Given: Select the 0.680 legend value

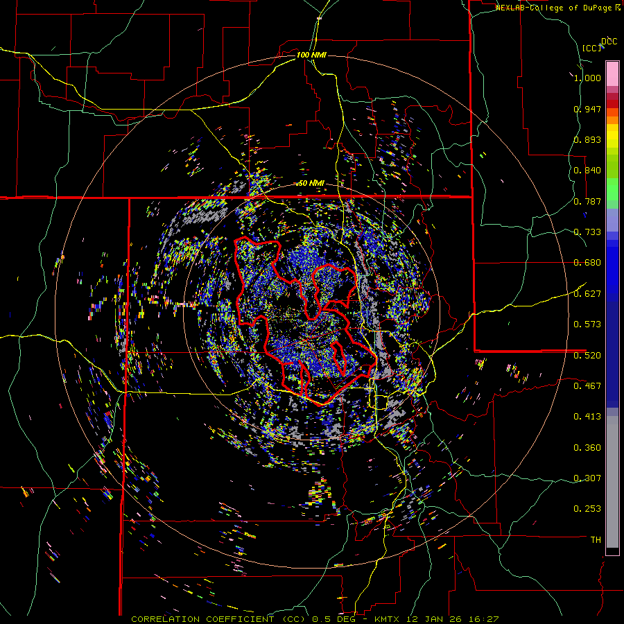Looking at the screenshot, I should pos(587,263).
